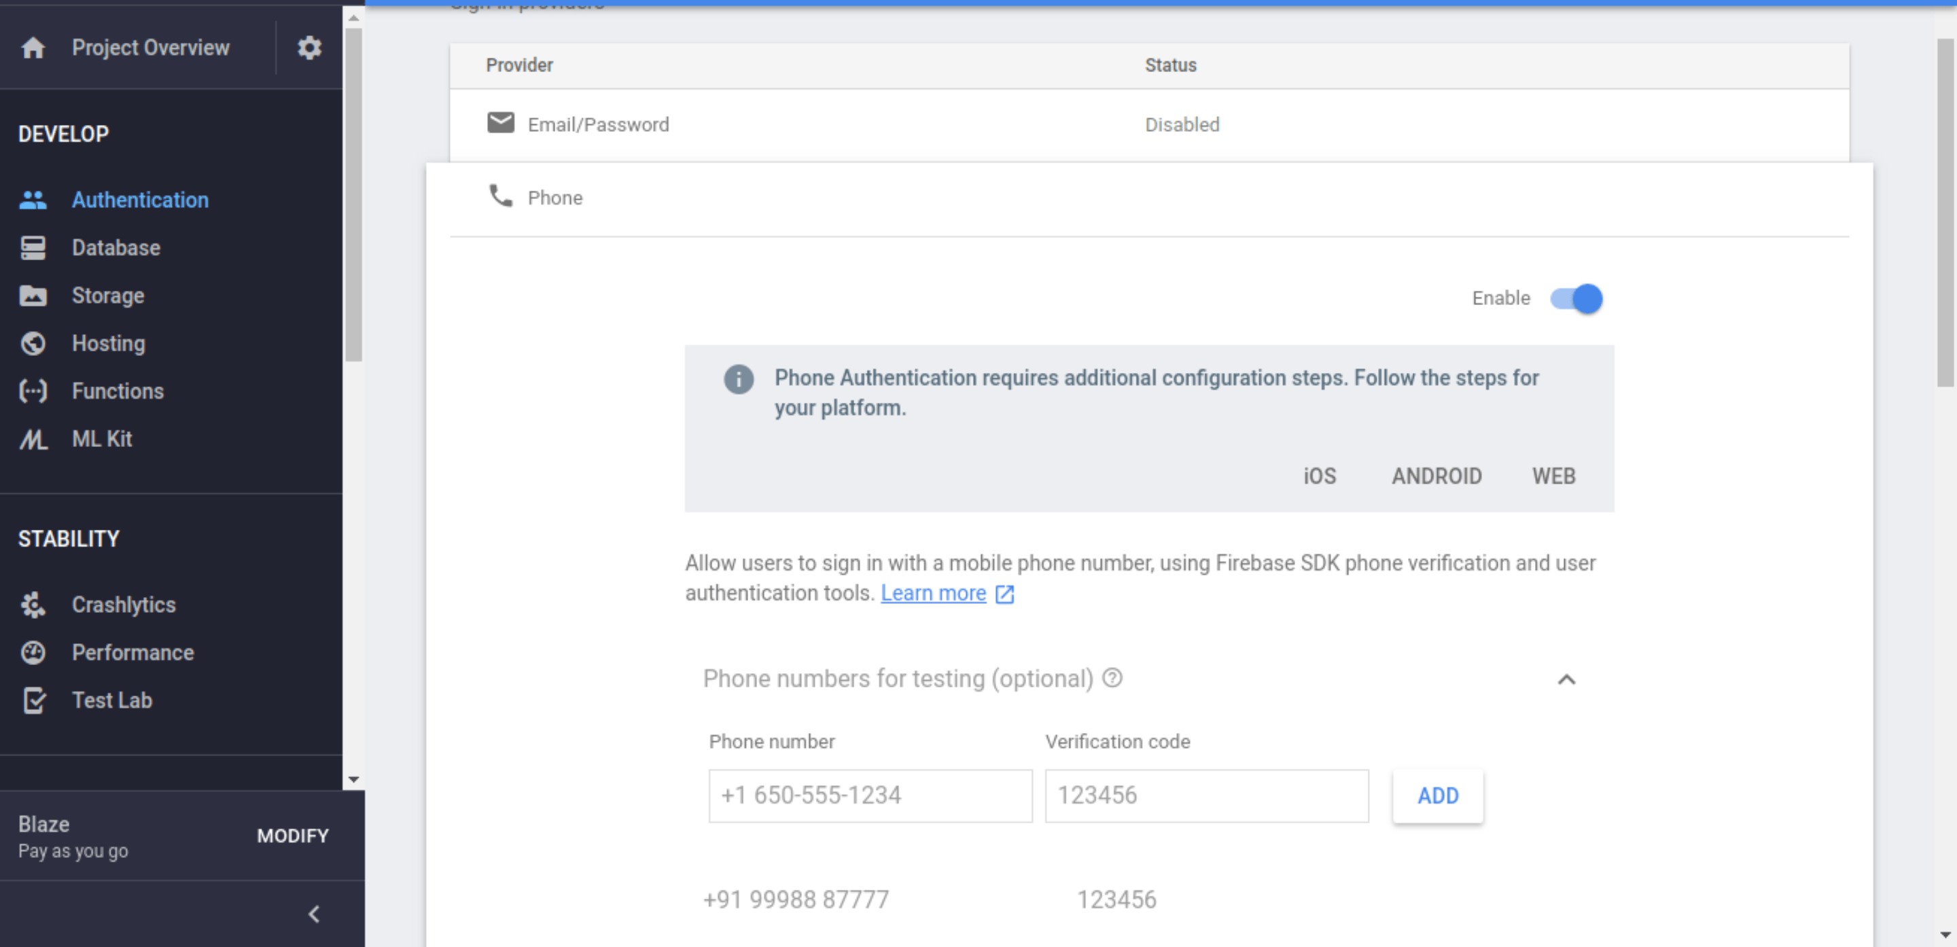Viewport: 1957px width, 947px height.
Task: Open project settings gear icon
Action: 309,48
